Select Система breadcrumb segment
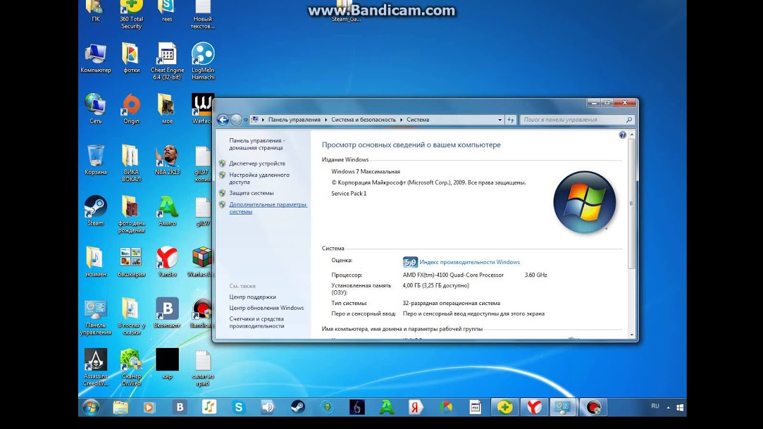The width and height of the screenshot is (763, 429). pos(418,120)
